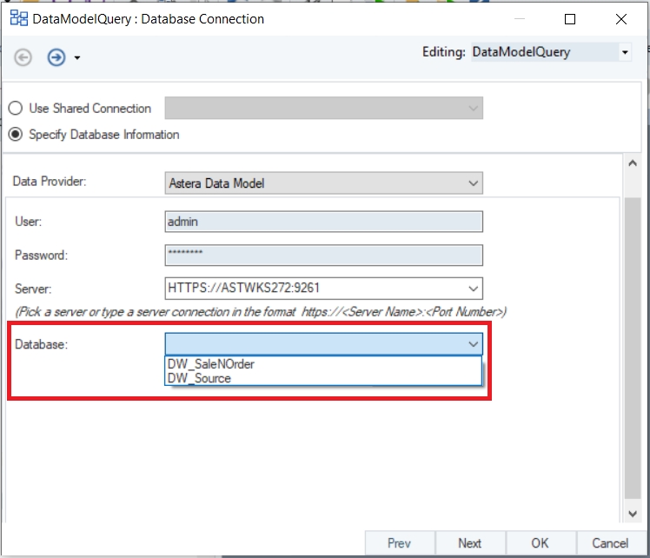650x558 pixels.
Task: Open the navigation history dropdown arrow
Action: click(x=77, y=58)
